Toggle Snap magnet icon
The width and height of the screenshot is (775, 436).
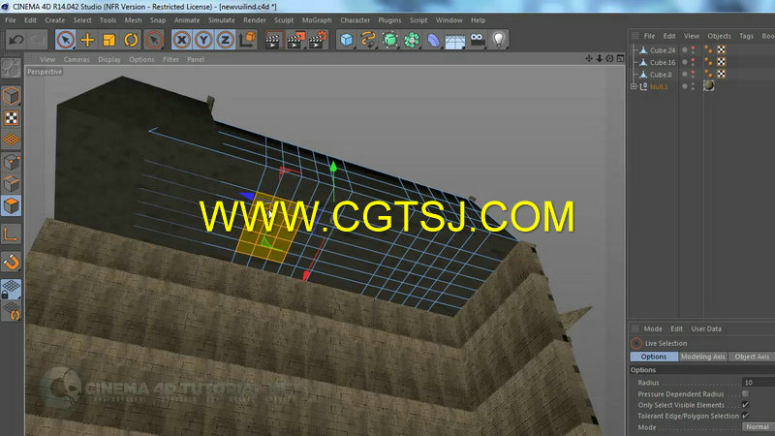(11, 262)
